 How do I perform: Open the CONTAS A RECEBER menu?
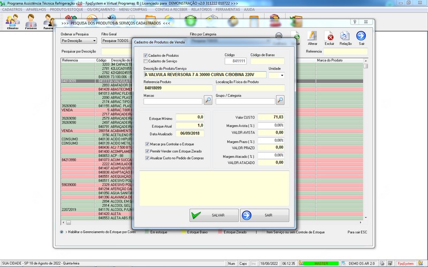171,9
